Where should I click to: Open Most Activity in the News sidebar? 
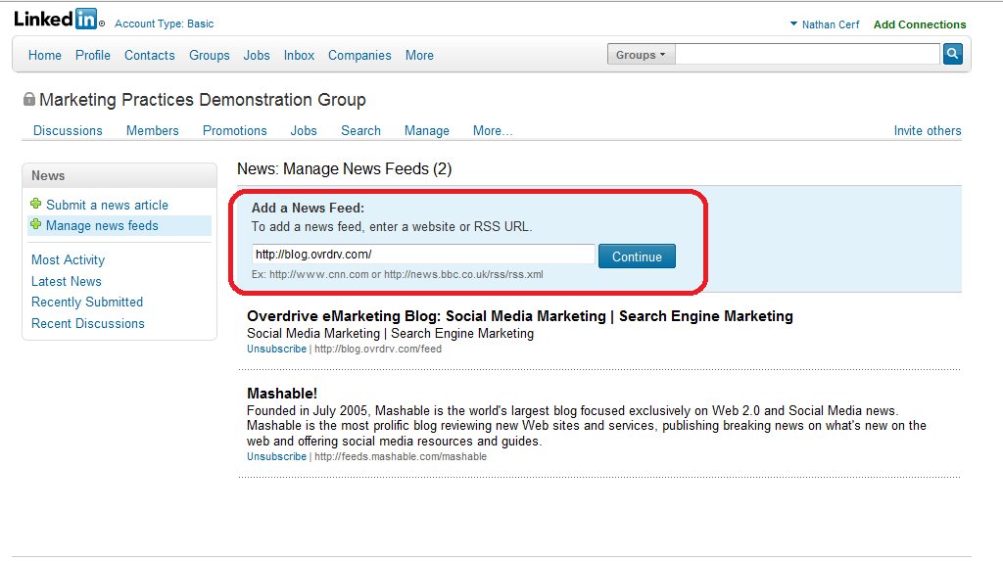coord(68,259)
